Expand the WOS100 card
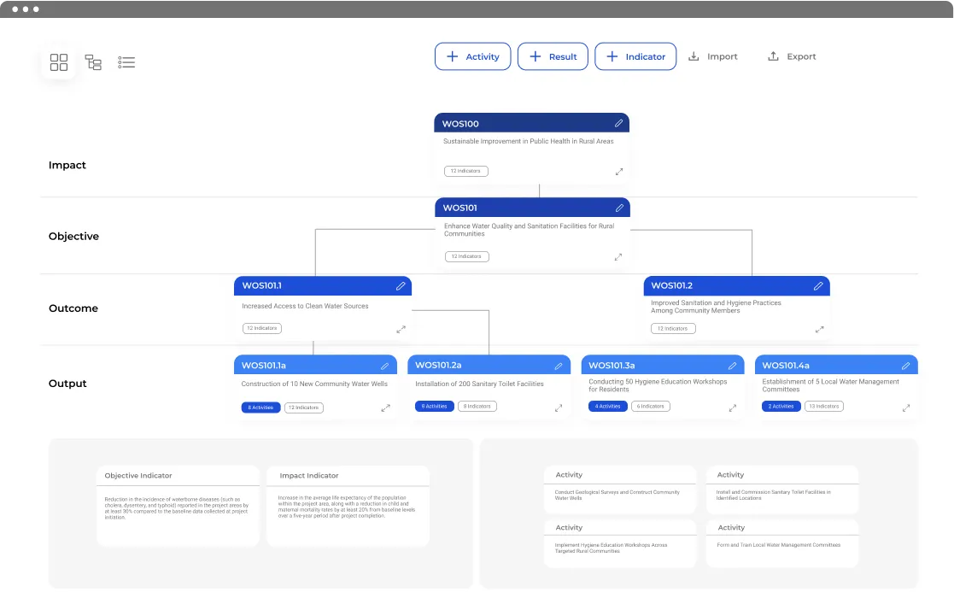 pos(618,172)
